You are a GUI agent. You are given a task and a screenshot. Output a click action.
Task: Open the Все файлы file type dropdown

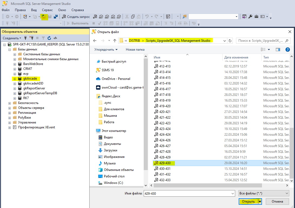264,193
